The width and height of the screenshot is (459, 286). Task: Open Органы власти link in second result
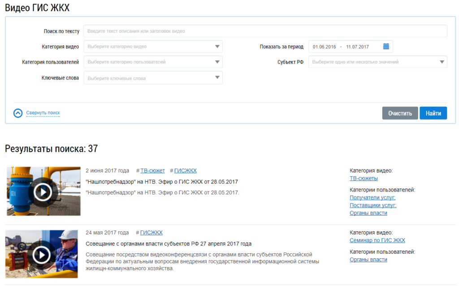368,260
